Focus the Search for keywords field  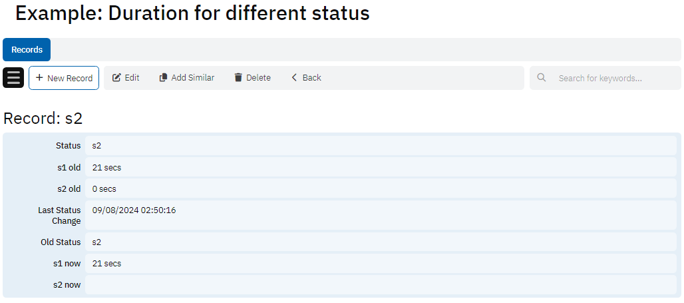[612, 78]
